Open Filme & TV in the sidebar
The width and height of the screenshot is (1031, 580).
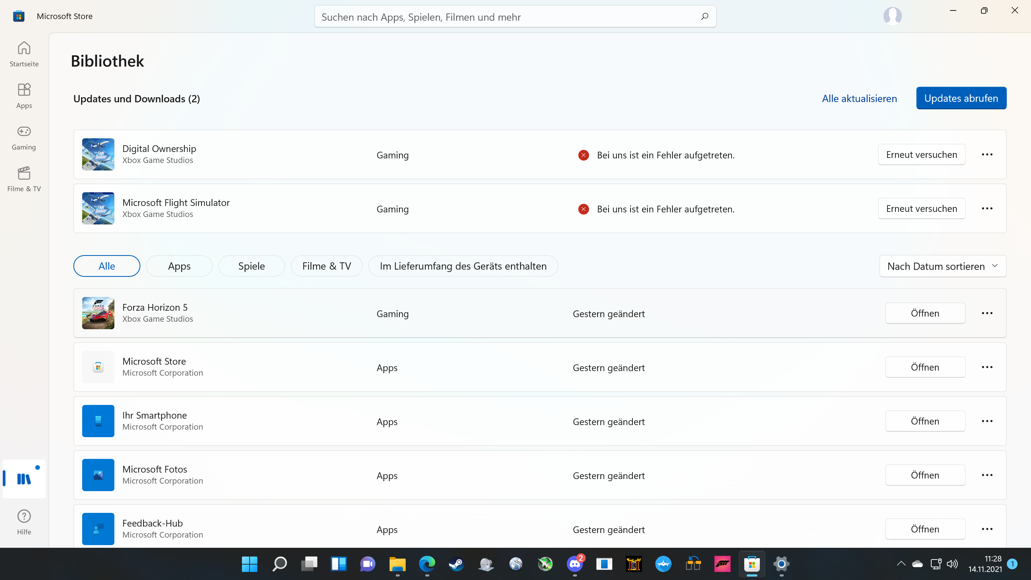(x=24, y=179)
